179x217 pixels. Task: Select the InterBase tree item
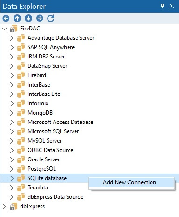(39, 85)
